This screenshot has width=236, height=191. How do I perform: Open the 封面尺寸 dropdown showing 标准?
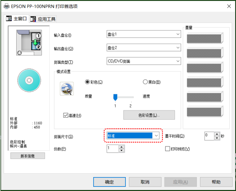click(133, 135)
